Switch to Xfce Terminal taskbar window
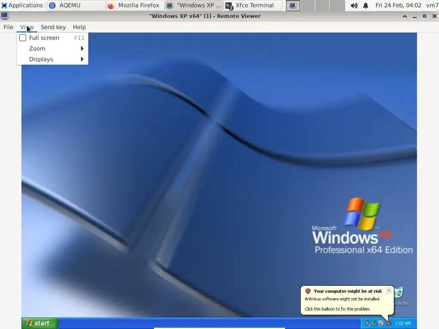The image size is (439, 329). click(253, 5)
